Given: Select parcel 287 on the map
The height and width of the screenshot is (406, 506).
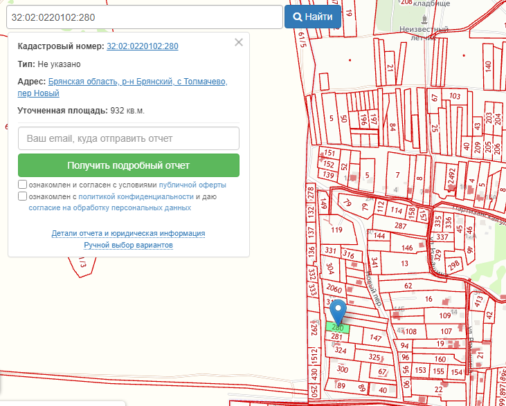Looking at the screenshot, I should pyautogui.click(x=400, y=225).
